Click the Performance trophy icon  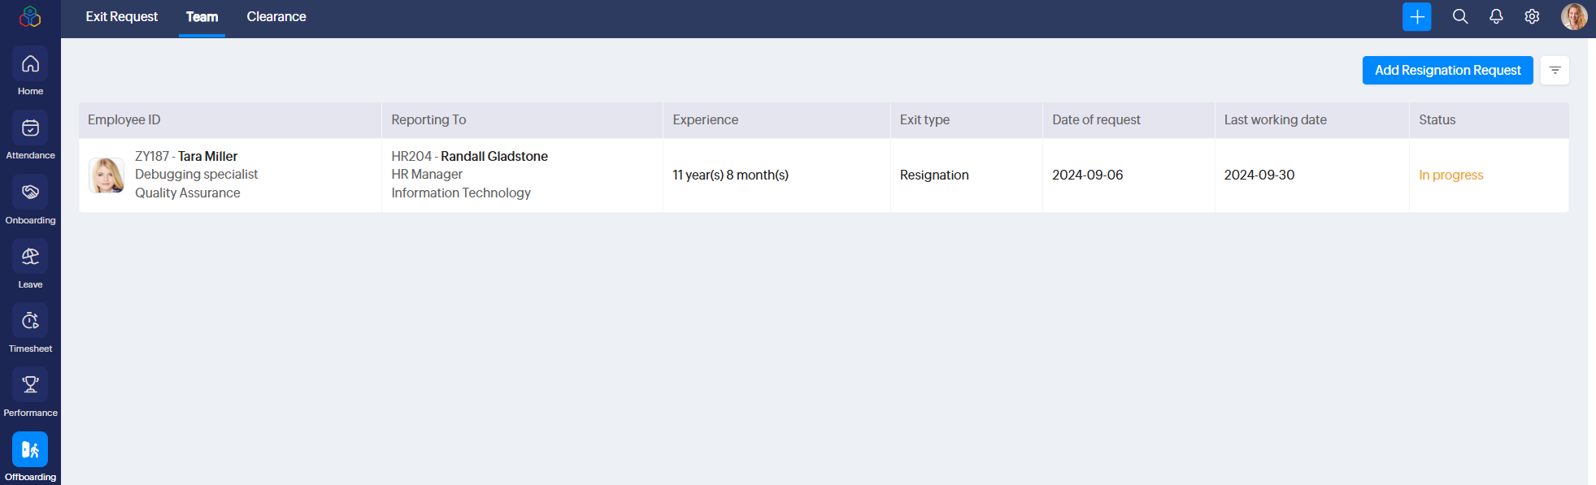pyautogui.click(x=30, y=384)
